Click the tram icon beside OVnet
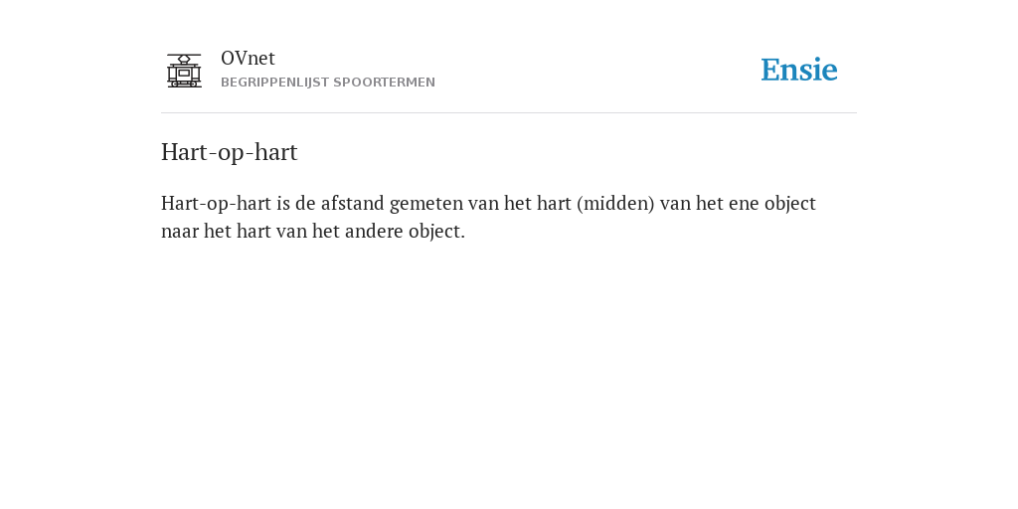Image resolution: width=1018 pixels, height=509 pixels. (x=184, y=71)
